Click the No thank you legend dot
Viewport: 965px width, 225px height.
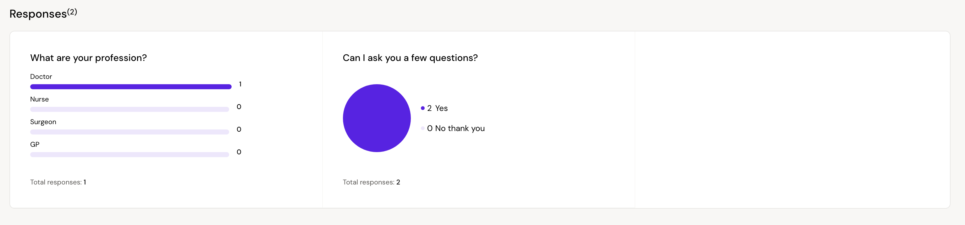pos(422,129)
